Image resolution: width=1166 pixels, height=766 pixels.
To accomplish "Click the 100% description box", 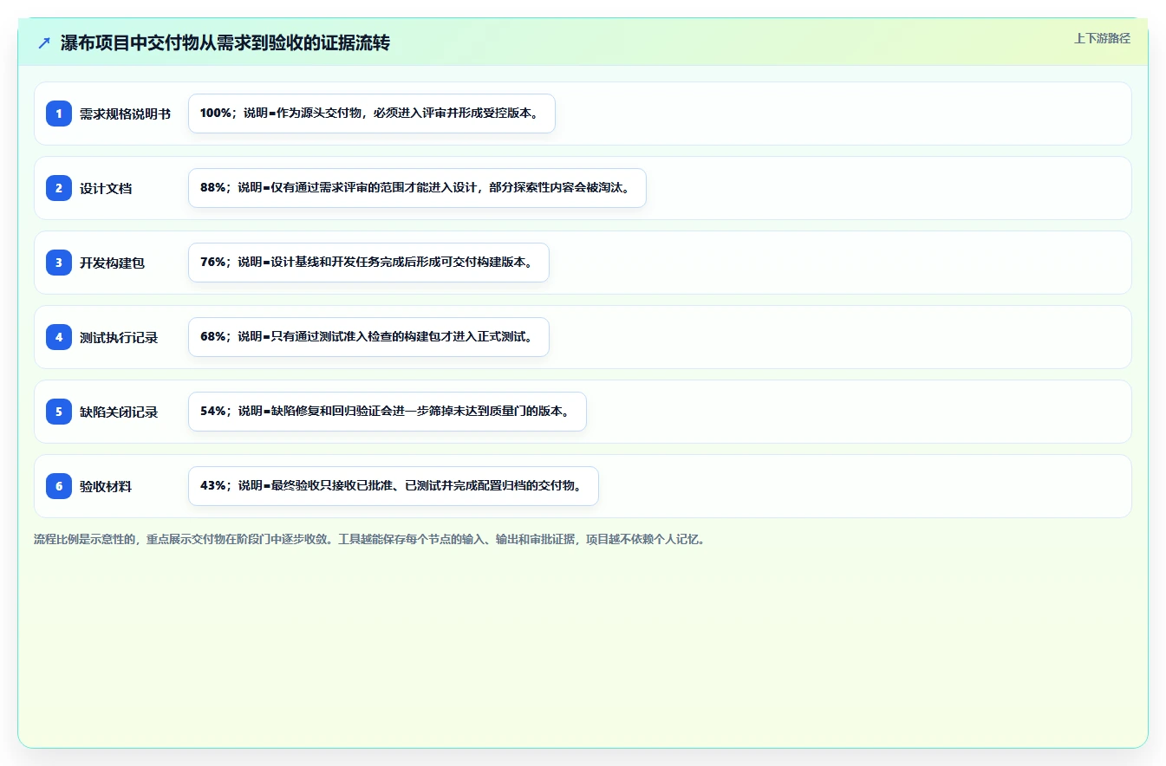I will [x=371, y=114].
